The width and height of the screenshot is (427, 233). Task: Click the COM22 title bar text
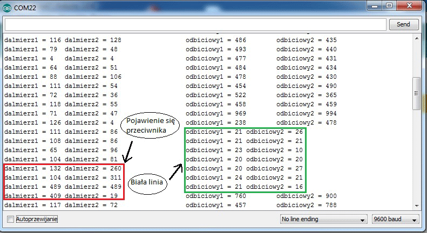pyautogui.click(x=24, y=6)
